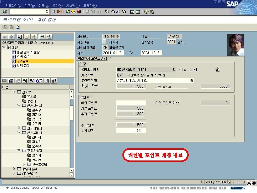Click into the command input field
The height and width of the screenshot is (193, 257).
click(x=27, y=11)
